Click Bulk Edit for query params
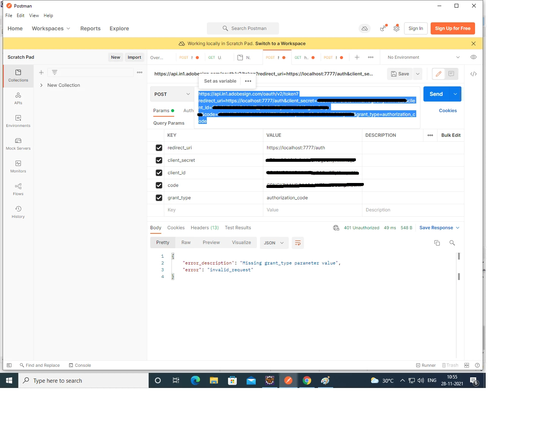The width and height of the screenshot is (535, 438). 451,135
